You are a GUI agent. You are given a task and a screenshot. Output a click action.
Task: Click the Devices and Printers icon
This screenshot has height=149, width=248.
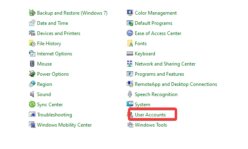(x=32, y=33)
